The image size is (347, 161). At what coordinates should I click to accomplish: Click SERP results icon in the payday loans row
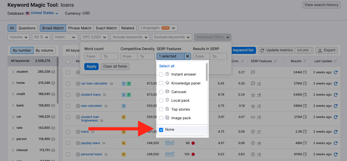(x=305, y=143)
